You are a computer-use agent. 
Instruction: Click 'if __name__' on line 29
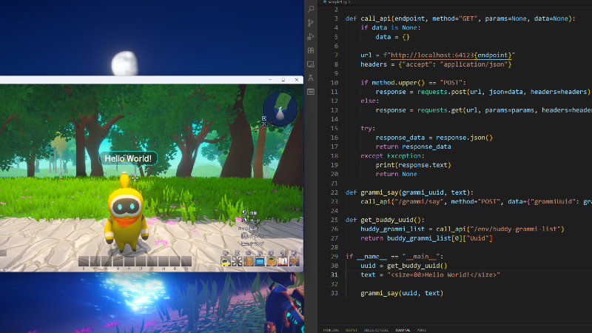(366, 257)
